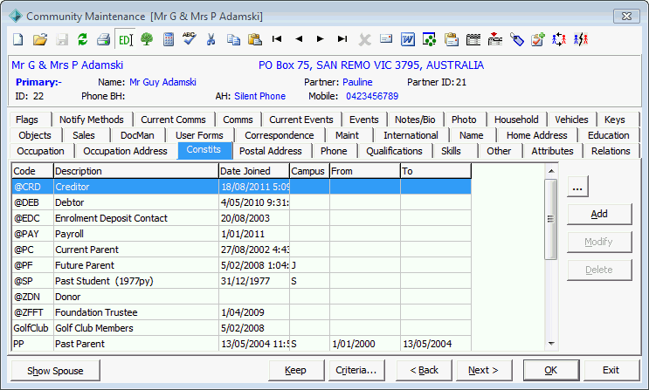
Task: Click the Show Spouse button
Action: 55,371
